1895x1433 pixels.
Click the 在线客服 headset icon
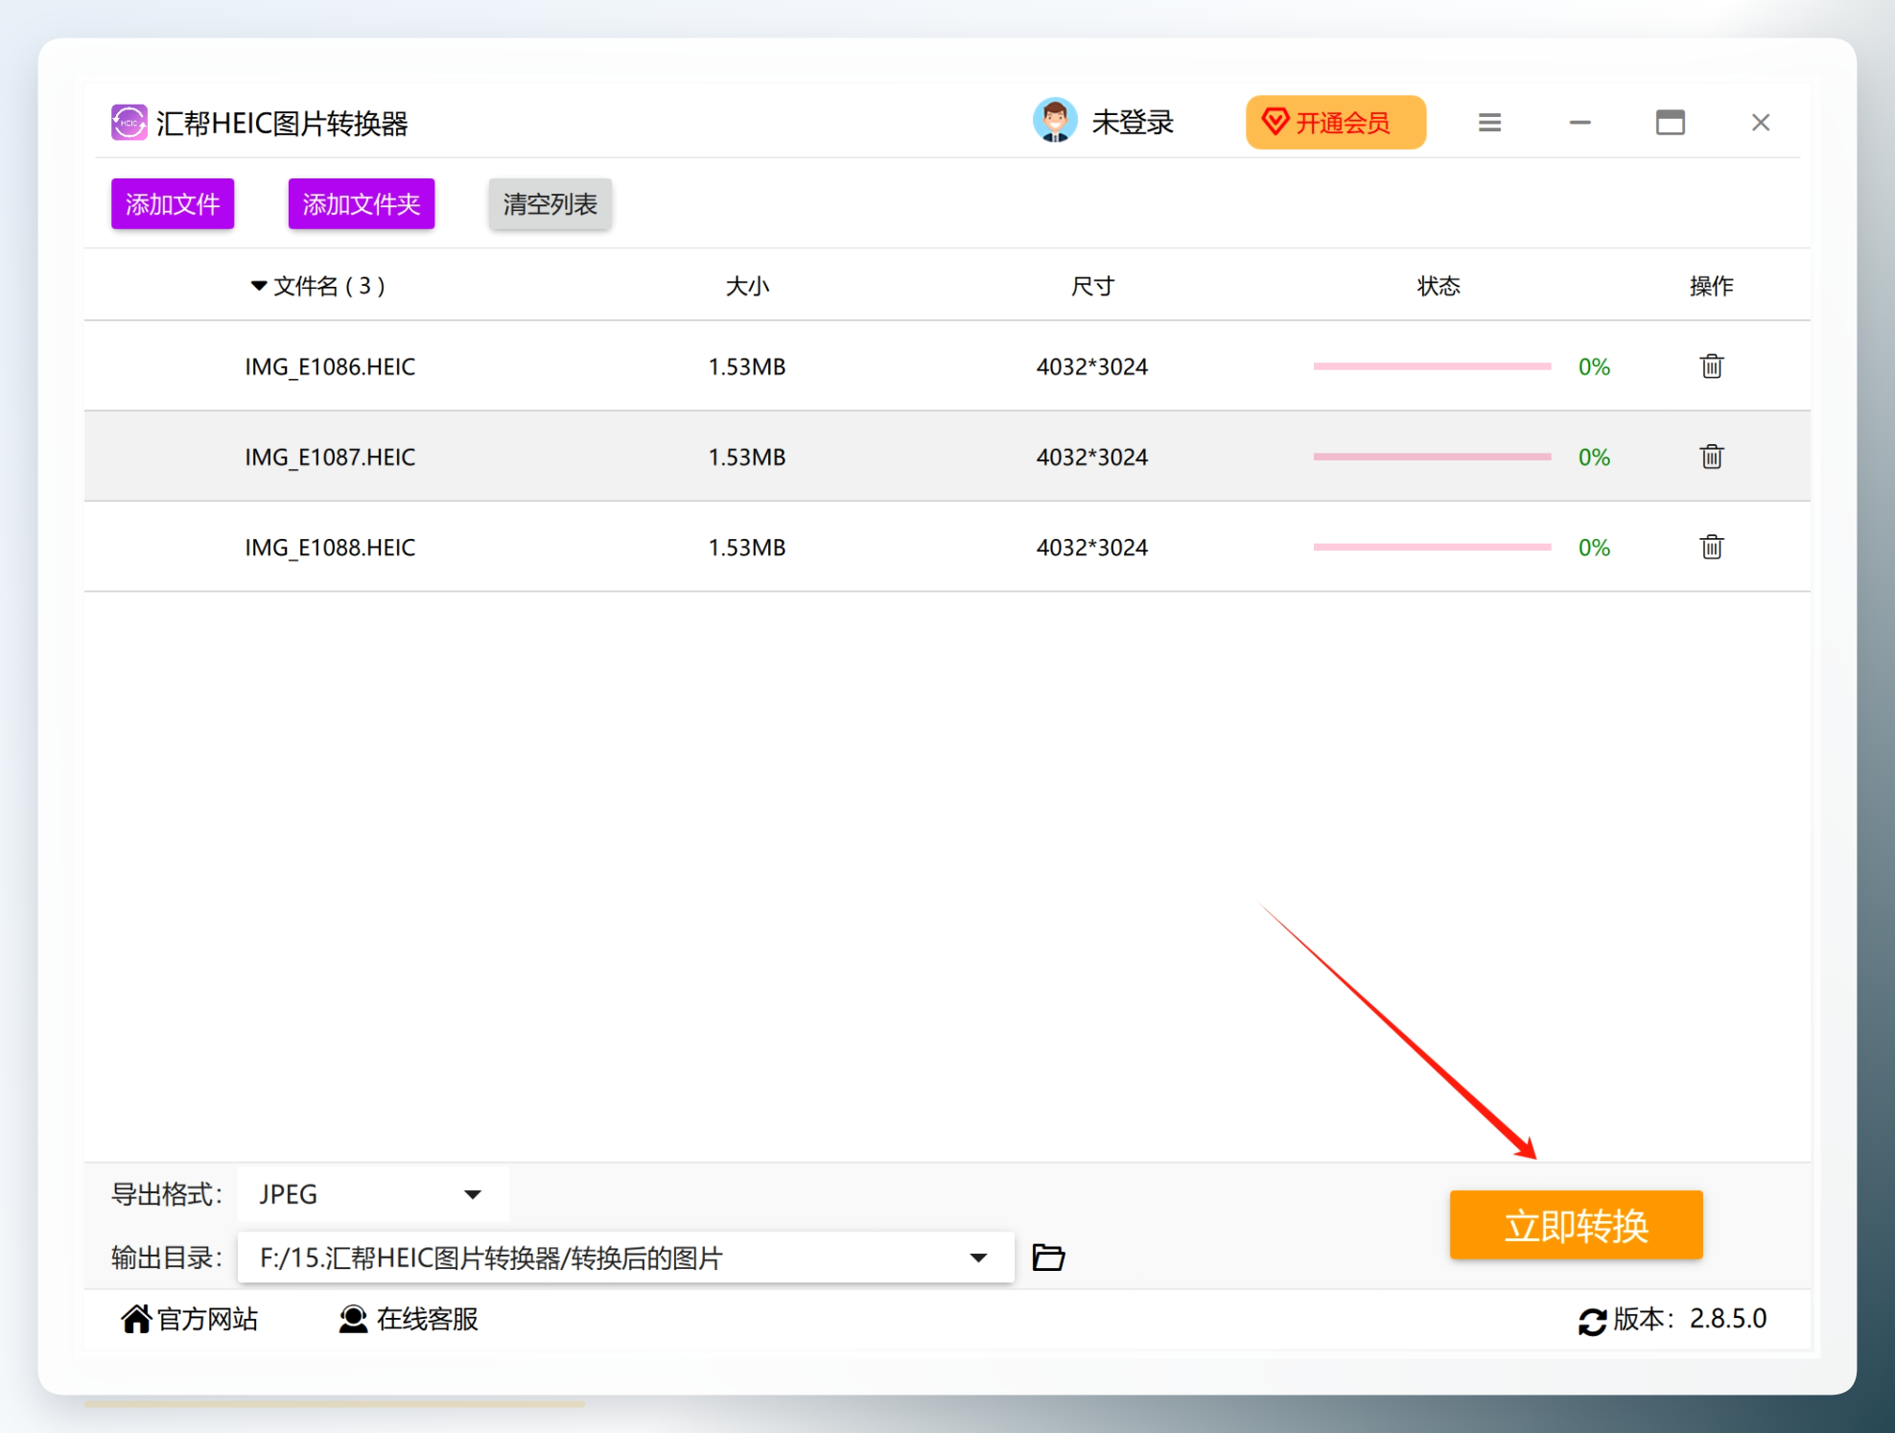[x=353, y=1319]
